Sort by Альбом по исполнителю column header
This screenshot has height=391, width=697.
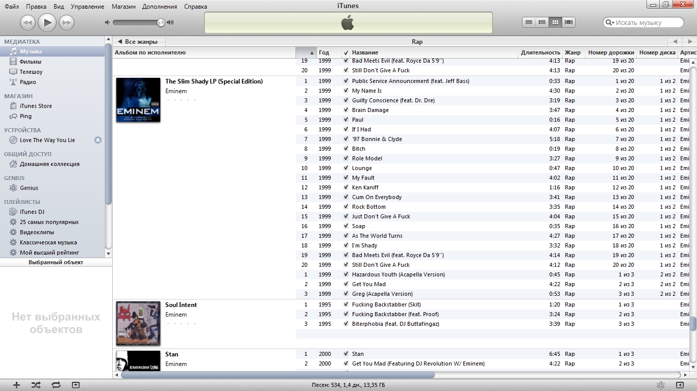coord(204,52)
